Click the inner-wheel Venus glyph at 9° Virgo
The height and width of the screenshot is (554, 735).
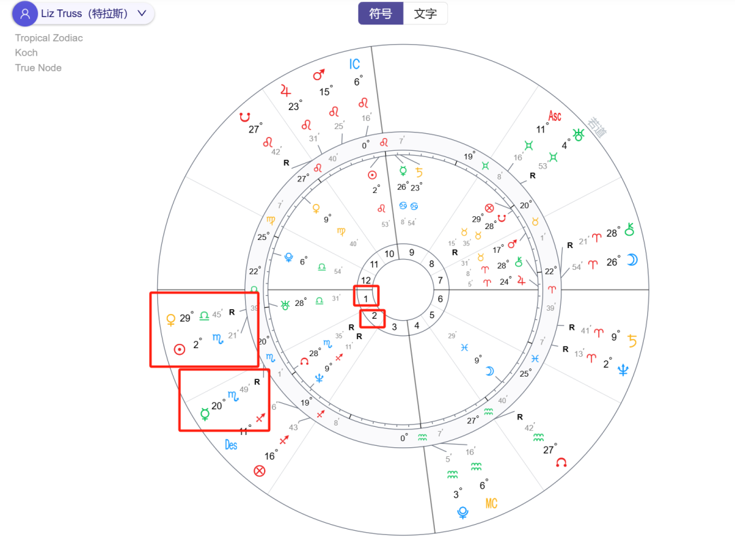pos(316,209)
